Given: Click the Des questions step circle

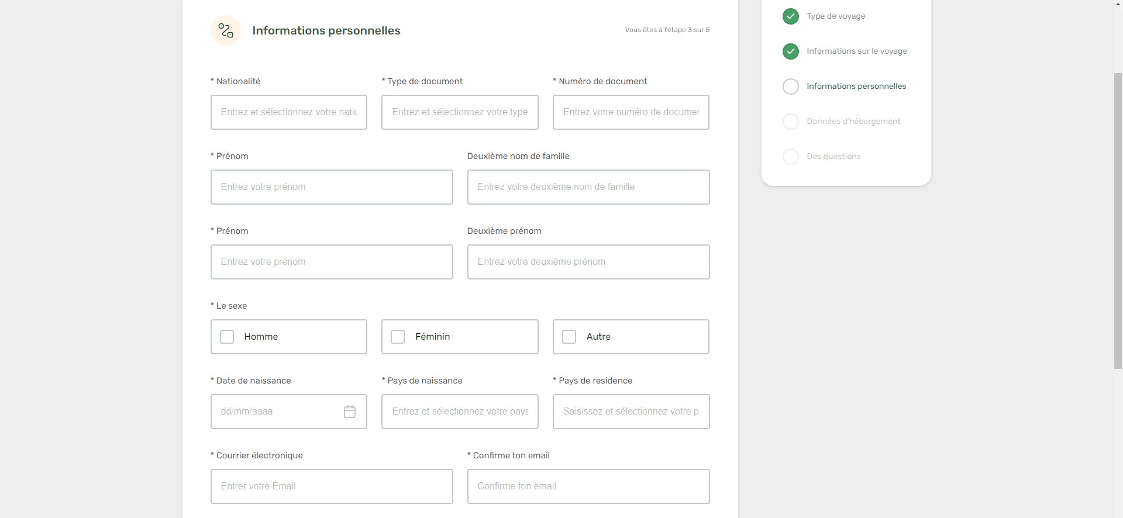Looking at the screenshot, I should point(791,157).
